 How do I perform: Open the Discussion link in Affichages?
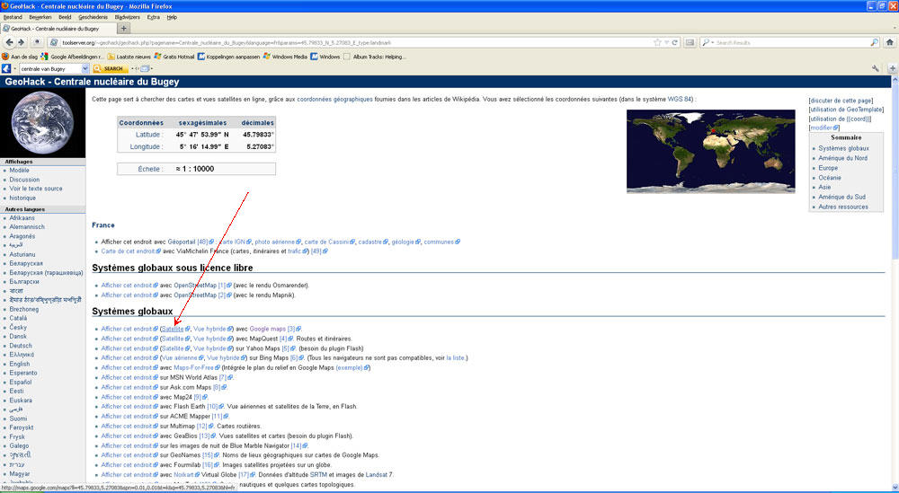pos(24,180)
